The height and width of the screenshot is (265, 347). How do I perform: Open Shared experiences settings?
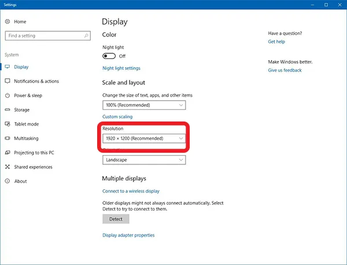(33, 167)
